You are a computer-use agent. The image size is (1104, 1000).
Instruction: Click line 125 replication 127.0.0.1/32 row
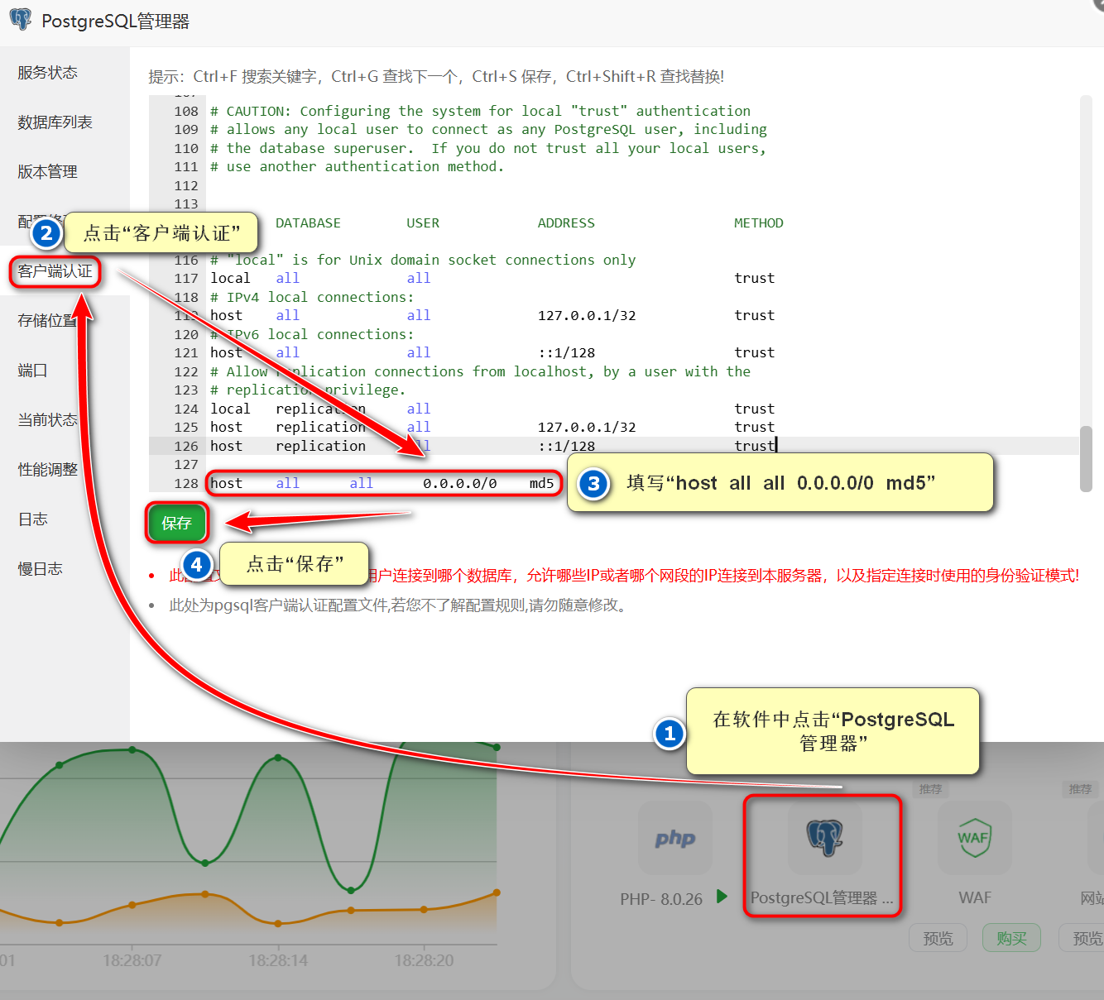tap(613, 427)
